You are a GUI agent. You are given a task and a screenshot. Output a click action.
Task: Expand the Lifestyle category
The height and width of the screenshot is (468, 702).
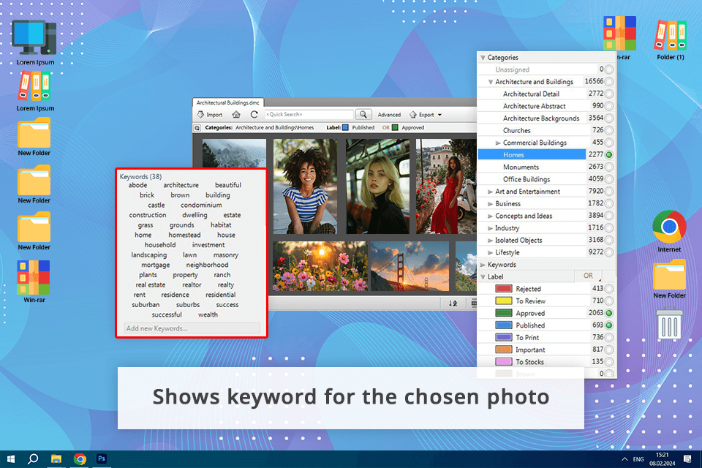tap(490, 252)
